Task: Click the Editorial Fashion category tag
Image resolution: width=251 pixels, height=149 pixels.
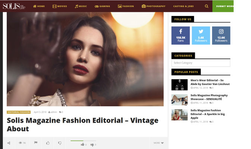Action: [19, 112]
